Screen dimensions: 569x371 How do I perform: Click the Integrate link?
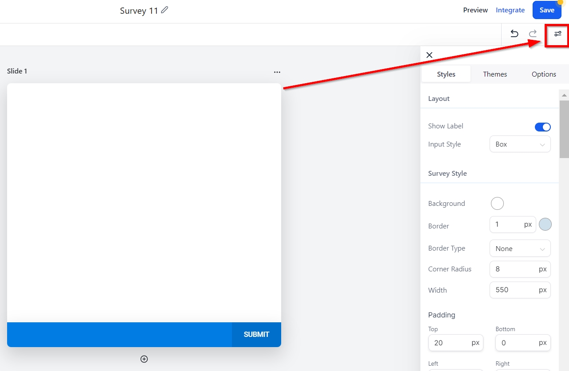[510, 10]
